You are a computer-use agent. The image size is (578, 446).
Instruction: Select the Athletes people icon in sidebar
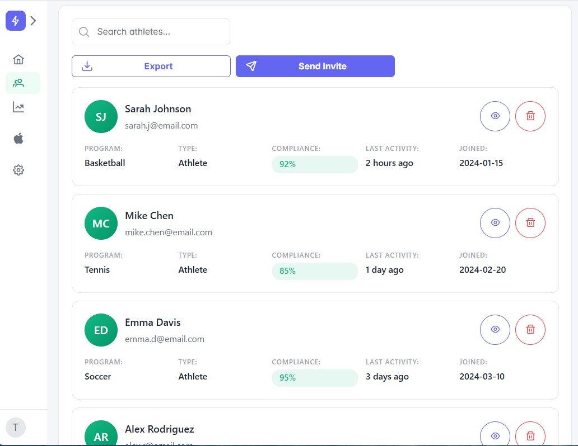point(18,83)
